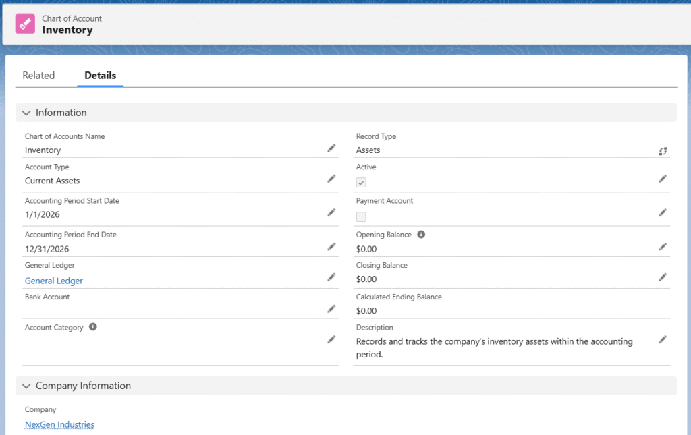The width and height of the screenshot is (691, 435).
Task: Click pencil icon beside Account Type
Action: point(331,179)
